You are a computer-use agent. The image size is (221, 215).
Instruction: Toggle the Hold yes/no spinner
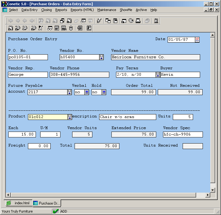click(x=104, y=92)
